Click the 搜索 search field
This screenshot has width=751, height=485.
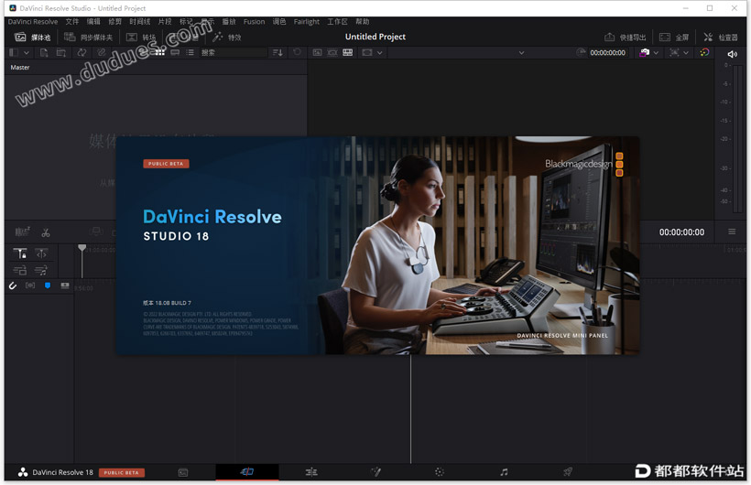[x=234, y=53]
